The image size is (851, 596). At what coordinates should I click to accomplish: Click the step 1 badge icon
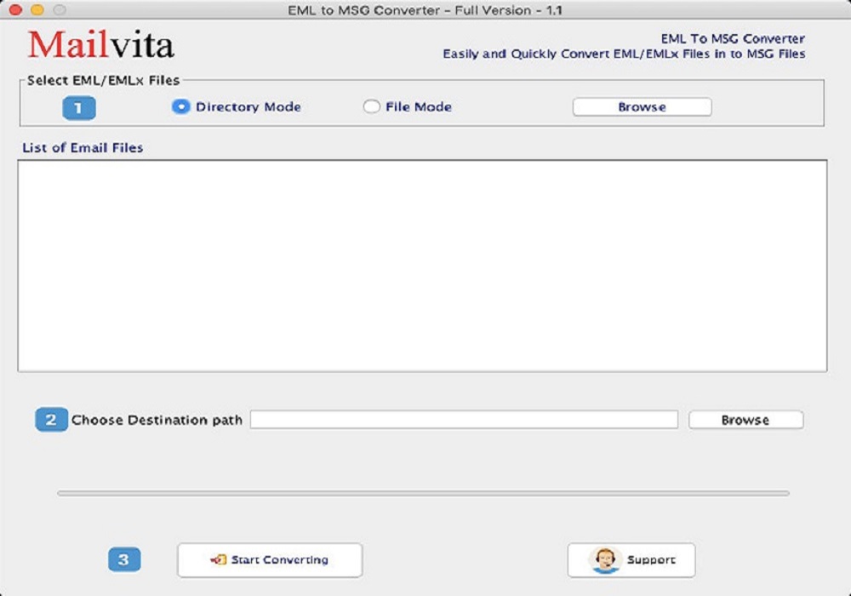click(x=78, y=108)
